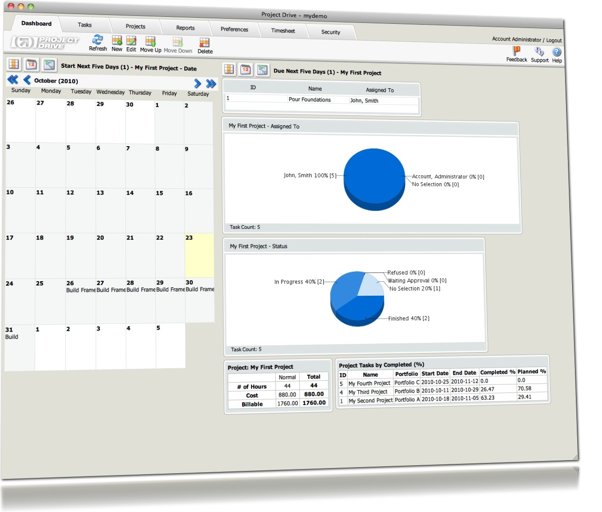This screenshot has width=602, height=512.
Task: Open Feedback via the orange flag icon
Action: click(x=517, y=50)
